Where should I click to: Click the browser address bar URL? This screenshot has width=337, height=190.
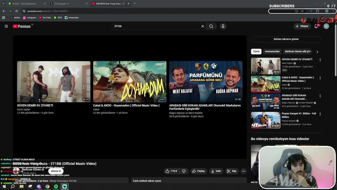(x=48, y=11)
